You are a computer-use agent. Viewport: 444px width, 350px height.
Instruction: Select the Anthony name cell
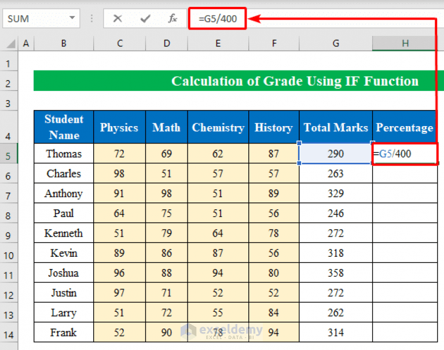click(64, 193)
